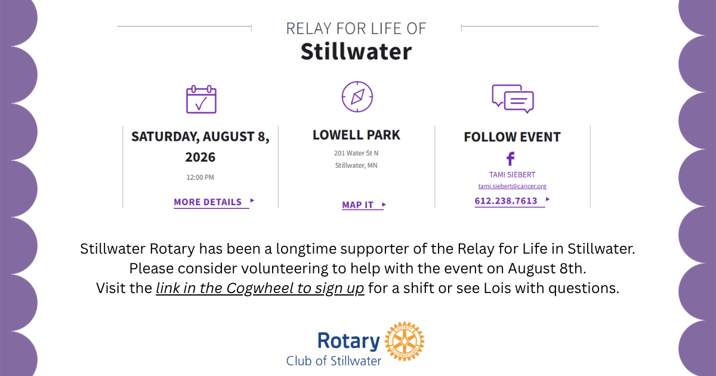Open the Facebook icon under Follow Event
Viewport: 716px width, 376px height.
coord(510,159)
